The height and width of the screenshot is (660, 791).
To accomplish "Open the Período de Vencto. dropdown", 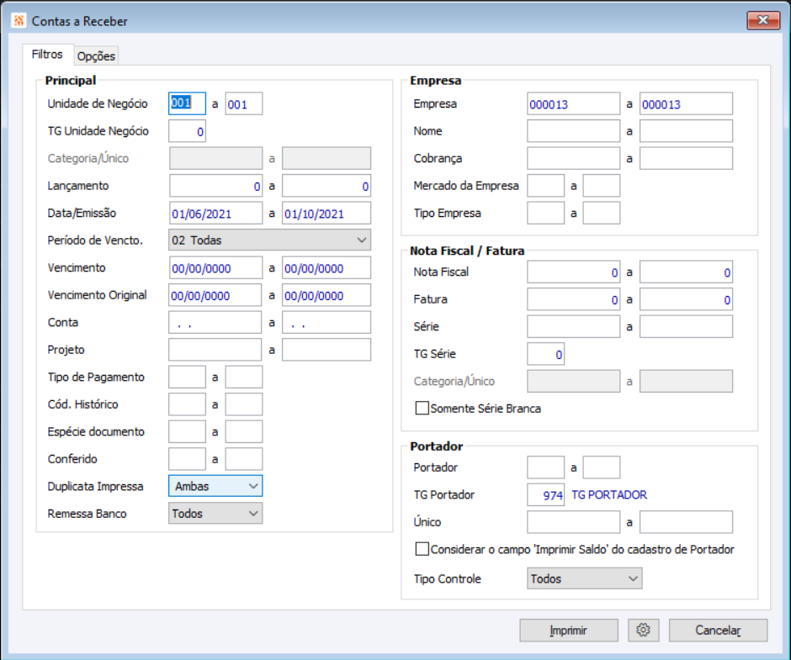I will tap(269, 240).
